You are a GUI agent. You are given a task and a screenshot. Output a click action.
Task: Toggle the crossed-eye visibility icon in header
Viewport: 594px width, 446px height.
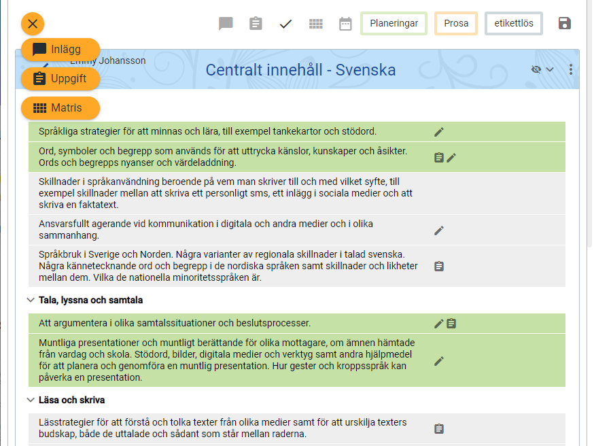coord(536,69)
